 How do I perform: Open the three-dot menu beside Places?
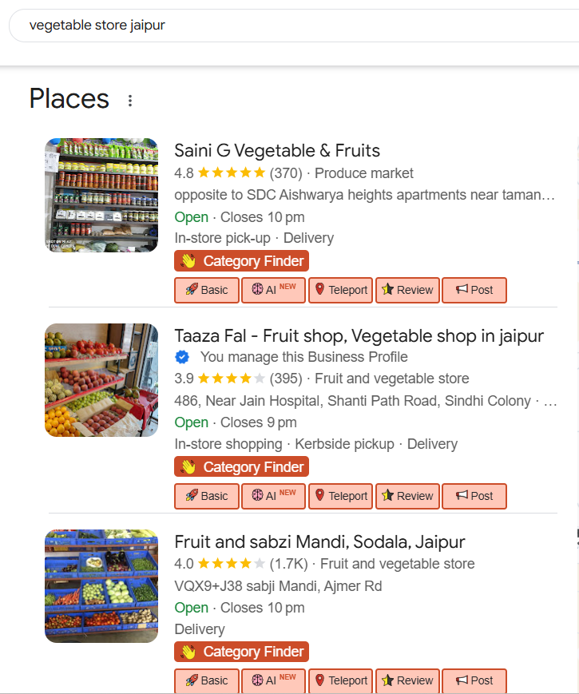tap(130, 101)
